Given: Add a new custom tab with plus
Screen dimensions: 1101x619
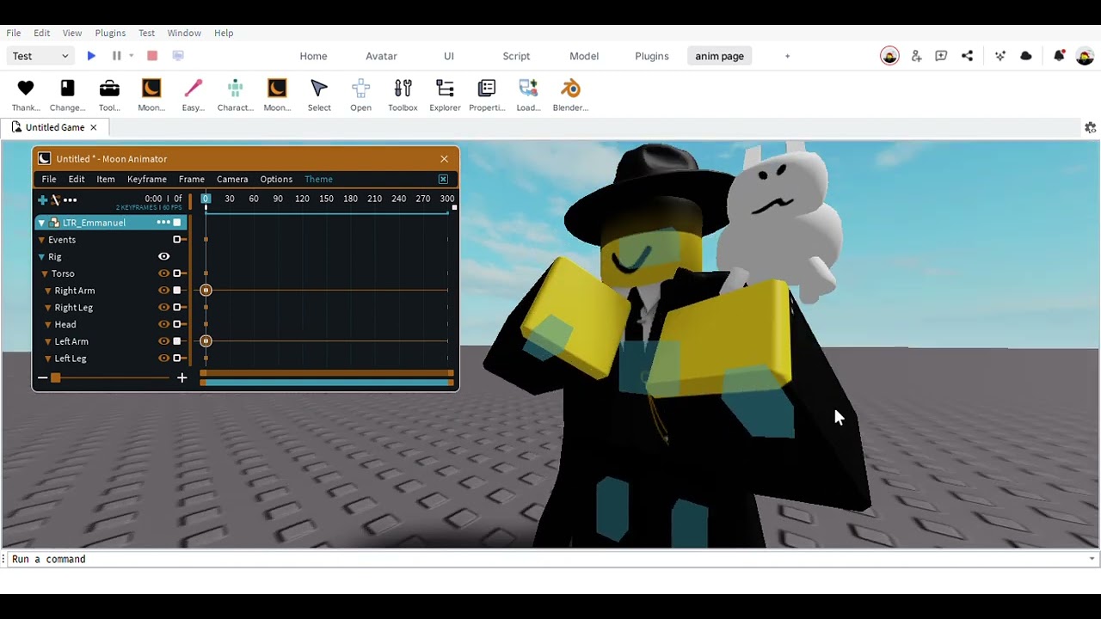Looking at the screenshot, I should (787, 56).
